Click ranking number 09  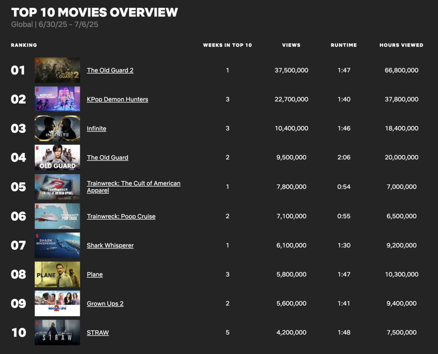pyautogui.click(x=18, y=303)
